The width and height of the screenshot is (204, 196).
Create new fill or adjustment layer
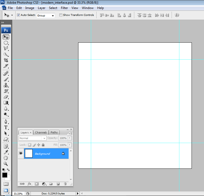(44, 184)
